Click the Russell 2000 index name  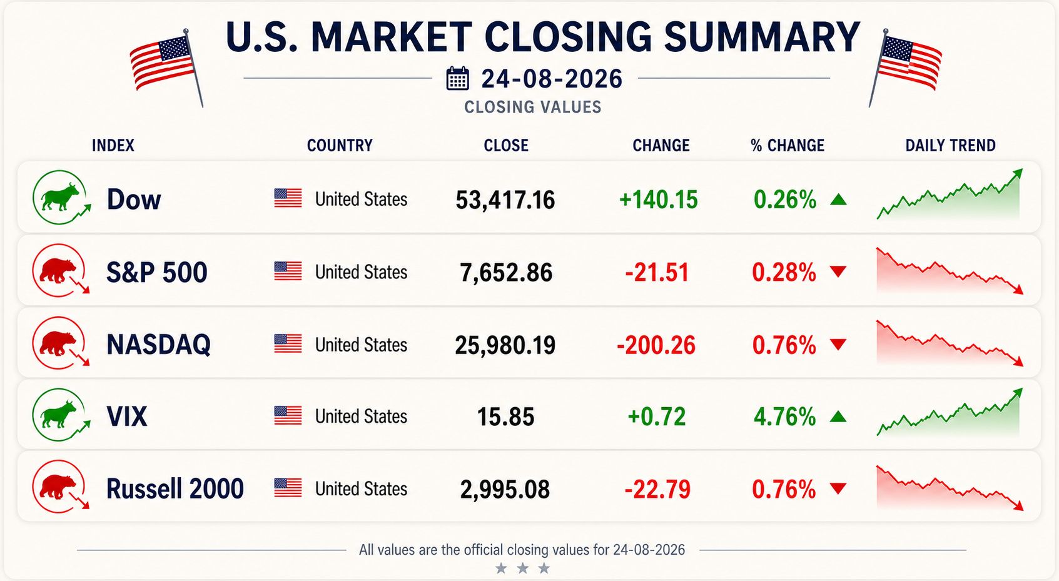click(175, 488)
